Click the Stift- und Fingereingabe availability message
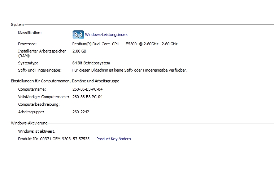 (x=130, y=70)
